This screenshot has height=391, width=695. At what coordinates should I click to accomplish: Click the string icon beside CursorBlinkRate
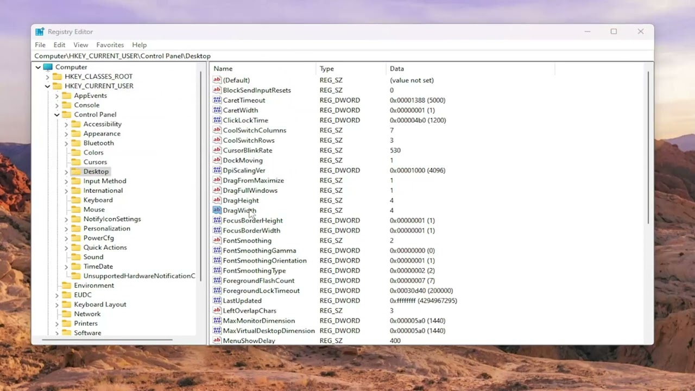click(x=217, y=150)
